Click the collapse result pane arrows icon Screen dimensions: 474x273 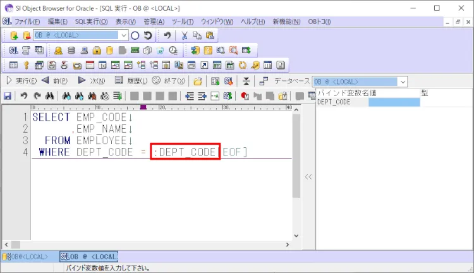(246, 81)
